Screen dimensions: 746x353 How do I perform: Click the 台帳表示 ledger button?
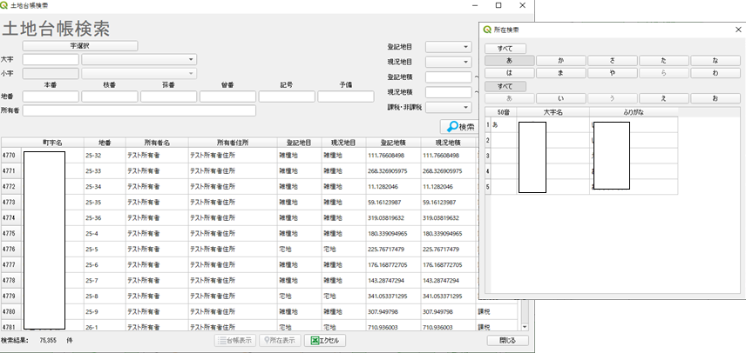click(235, 341)
